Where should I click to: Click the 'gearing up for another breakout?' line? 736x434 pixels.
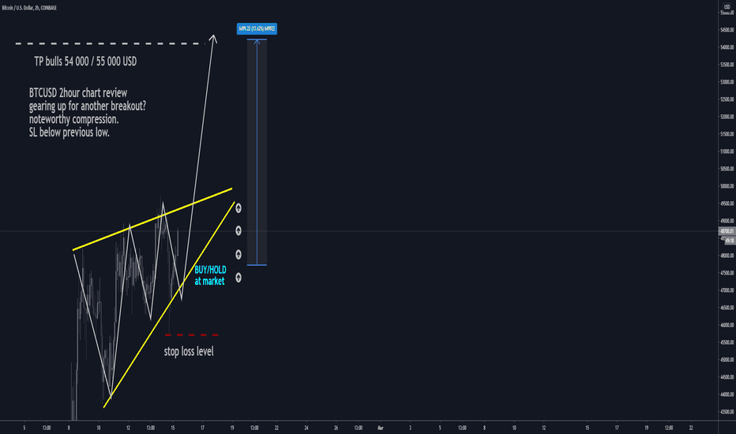pos(88,106)
